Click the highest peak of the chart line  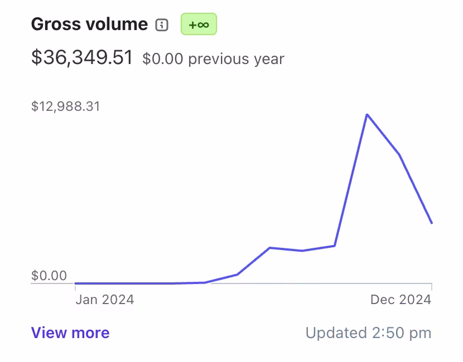(x=366, y=115)
